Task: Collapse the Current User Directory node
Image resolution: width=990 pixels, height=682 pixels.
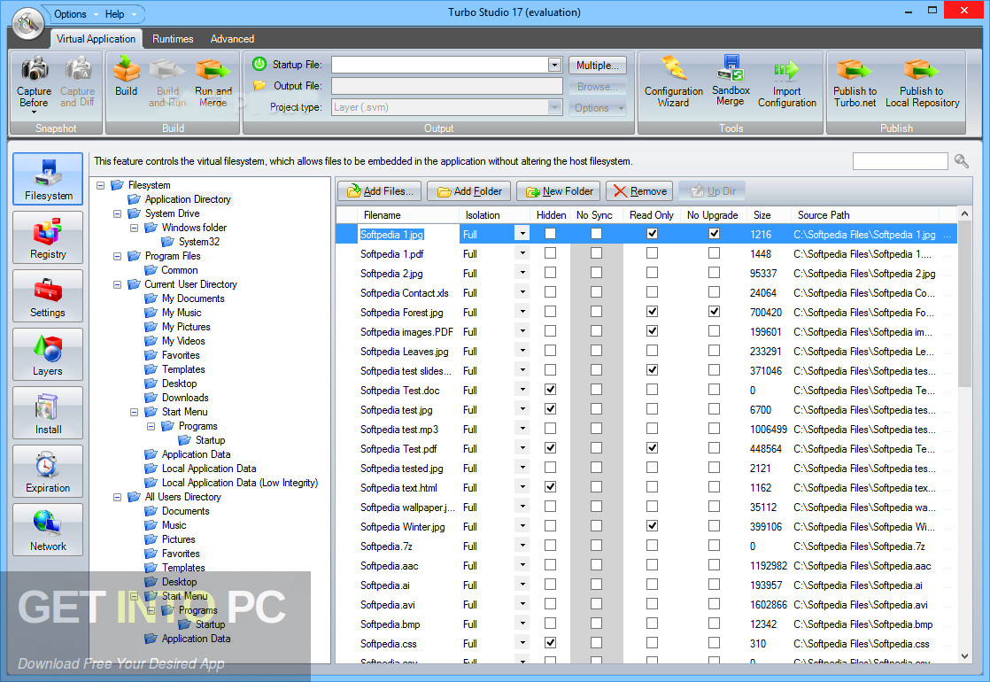Action: 118,284
